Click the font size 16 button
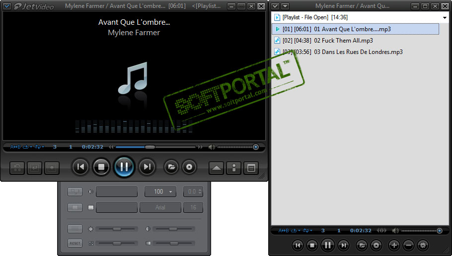452x256 pixels. pos(193,207)
